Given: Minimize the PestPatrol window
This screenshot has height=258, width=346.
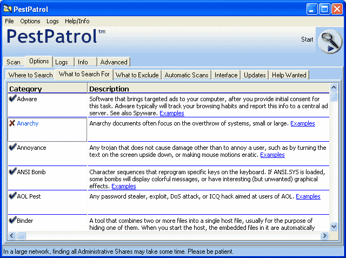Looking at the screenshot, I should pos(312,9).
